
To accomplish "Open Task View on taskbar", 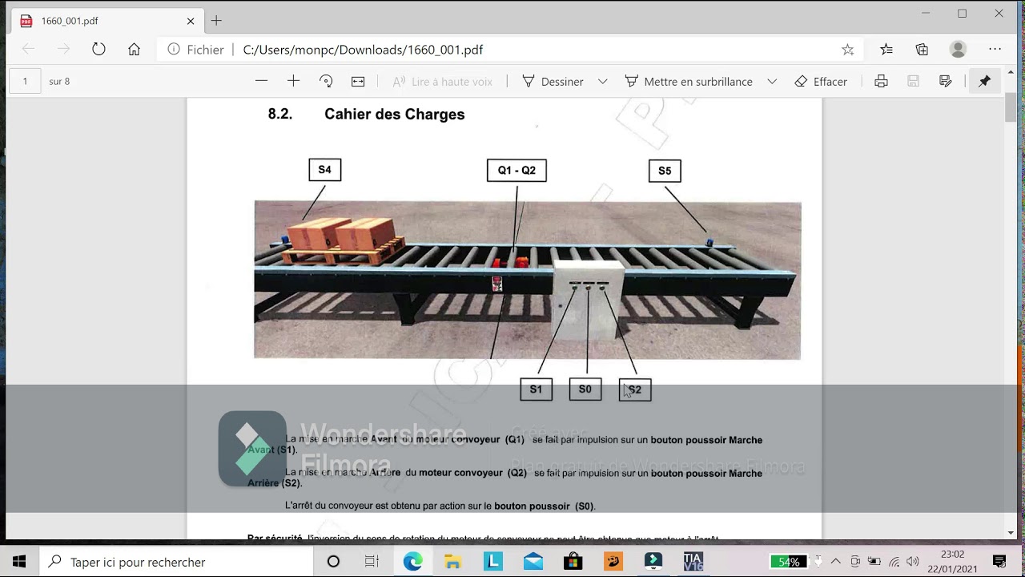I will pos(372,562).
